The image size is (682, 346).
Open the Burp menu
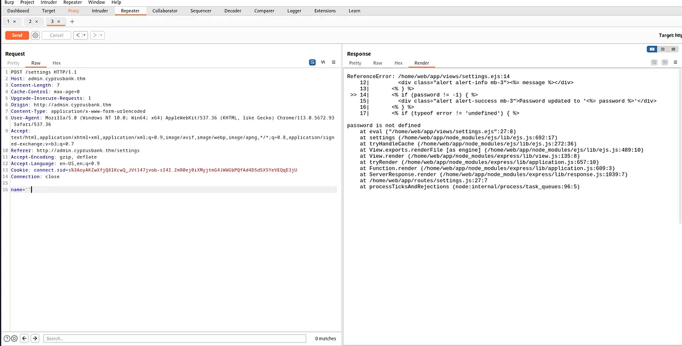point(9,2)
